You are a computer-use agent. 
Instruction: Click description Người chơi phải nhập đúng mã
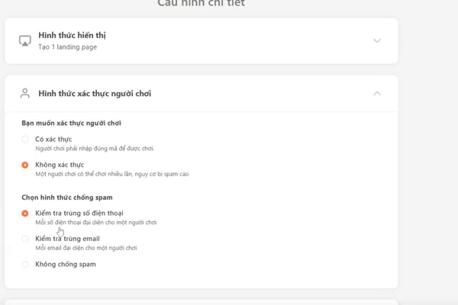pyautogui.click(x=95, y=149)
